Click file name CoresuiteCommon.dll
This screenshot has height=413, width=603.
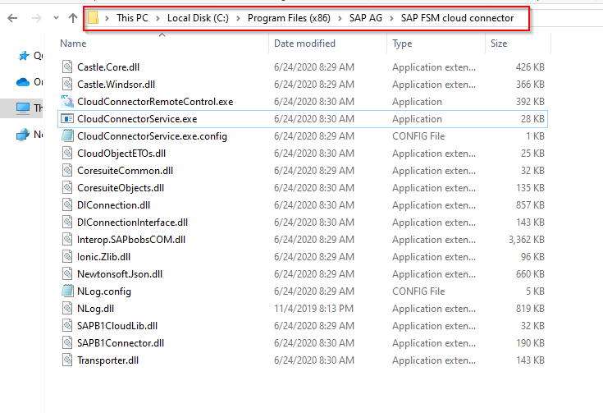click(x=125, y=171)
